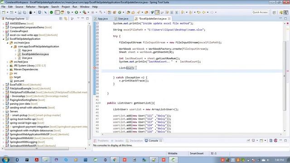Toggle Block Selection Mode in toolbar
The width and height of the screenshot is (290, 163).
coord(172,12)
